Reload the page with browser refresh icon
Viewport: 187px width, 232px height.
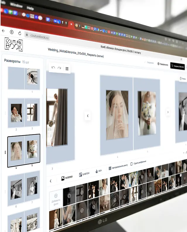point(20,33)
